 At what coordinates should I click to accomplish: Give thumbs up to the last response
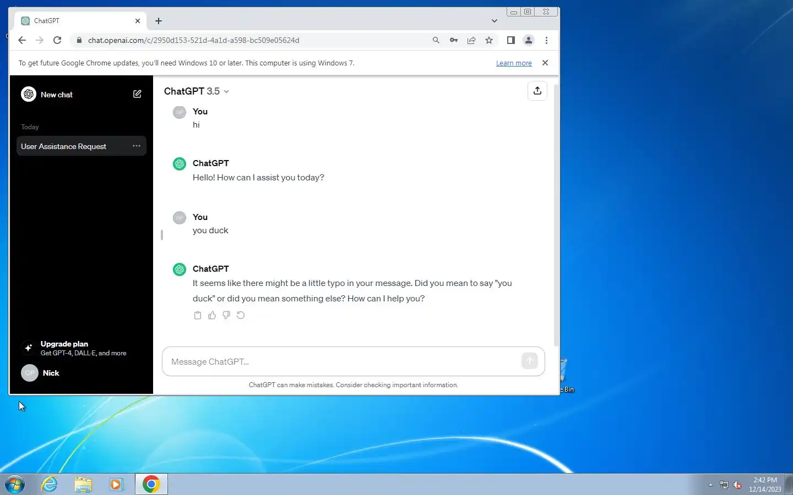pyautogui.click(x=212, y=315)
